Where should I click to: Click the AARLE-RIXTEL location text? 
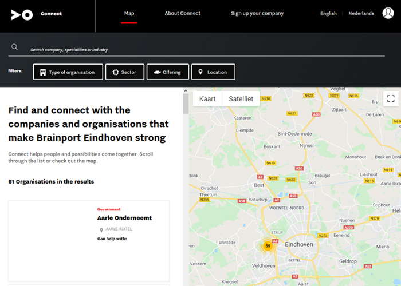click(x=119, y=229)
